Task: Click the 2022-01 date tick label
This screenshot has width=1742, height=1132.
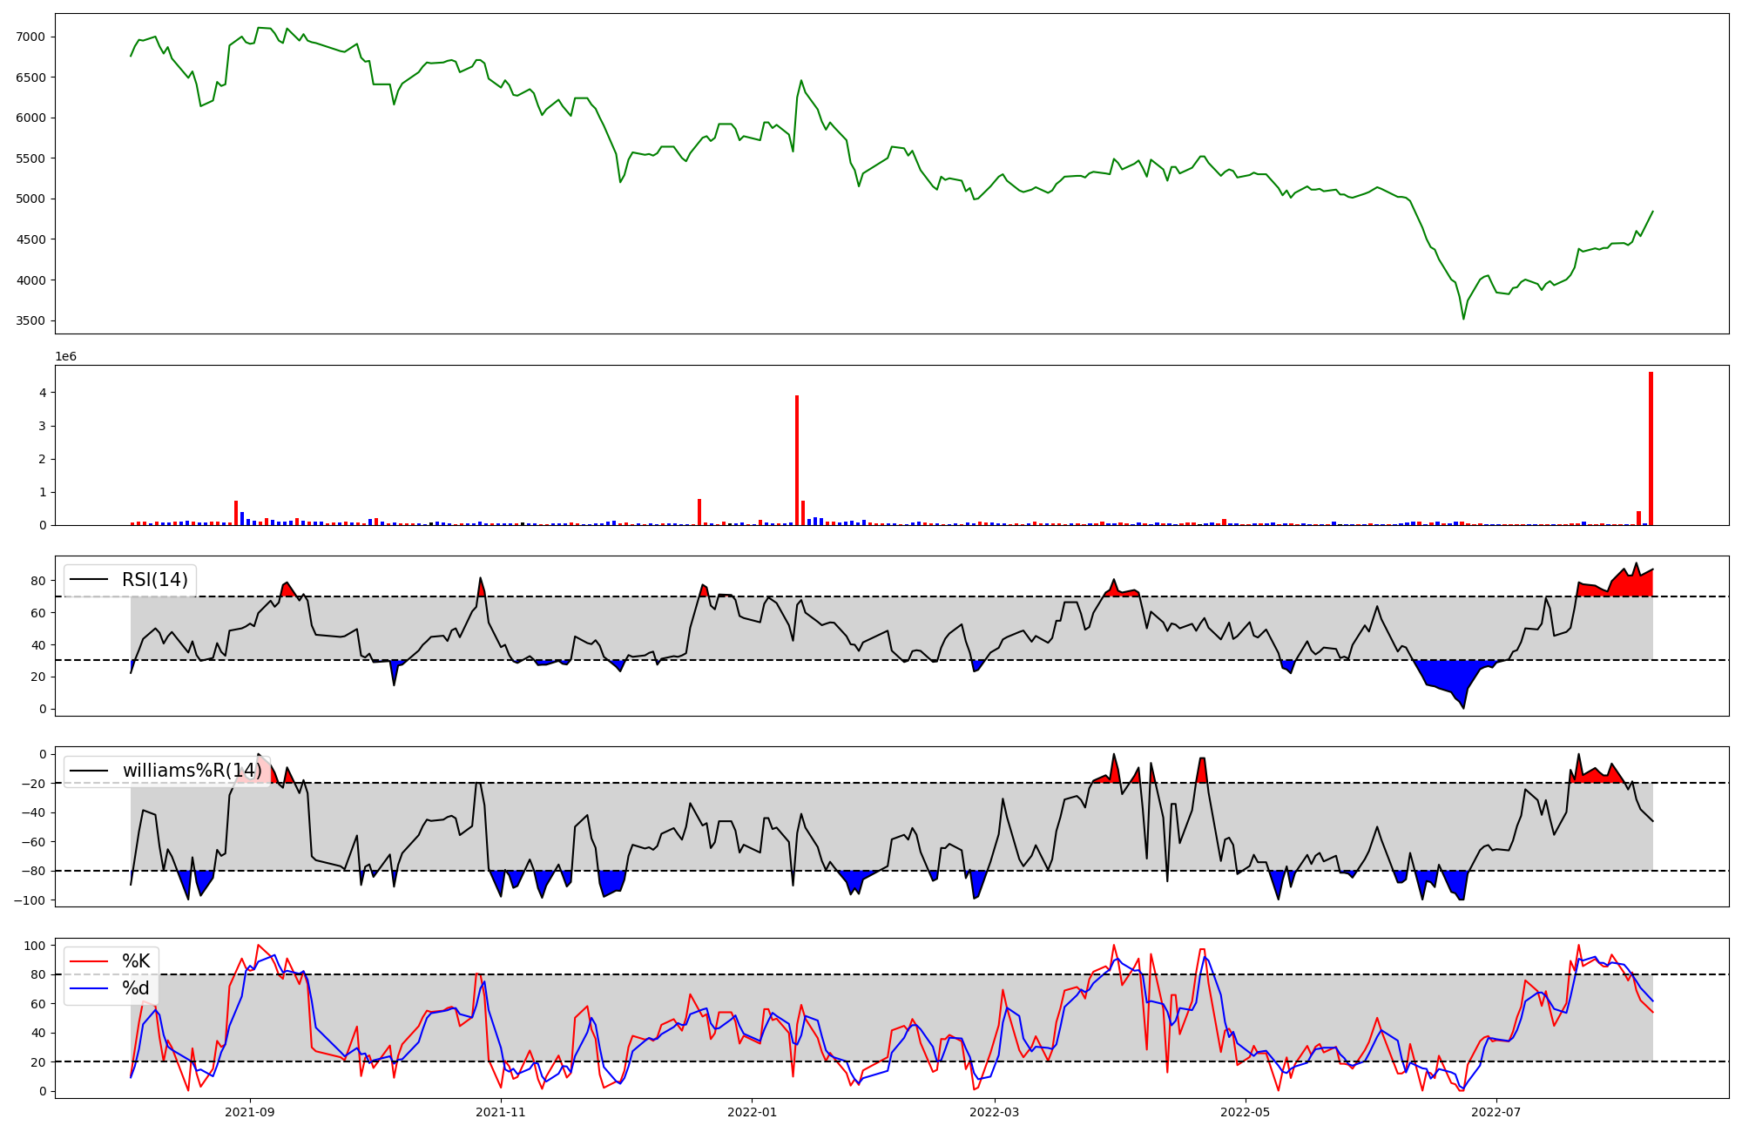Action: coord(752,1112)
